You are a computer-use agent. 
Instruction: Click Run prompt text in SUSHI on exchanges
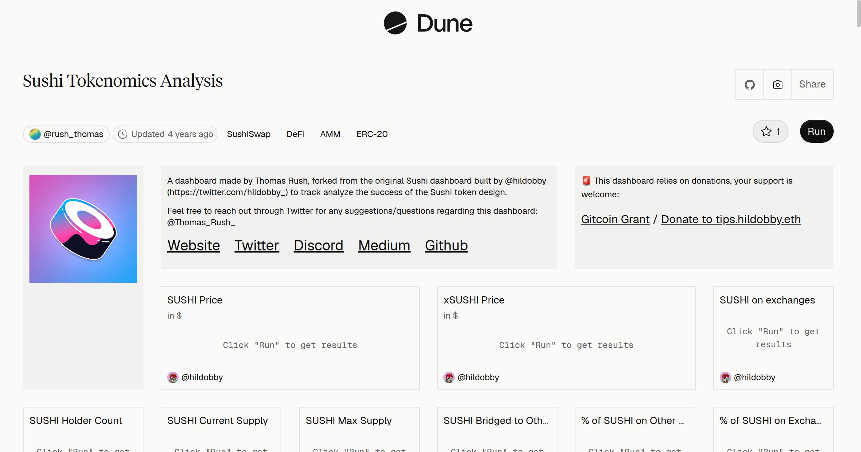[773, 338]
